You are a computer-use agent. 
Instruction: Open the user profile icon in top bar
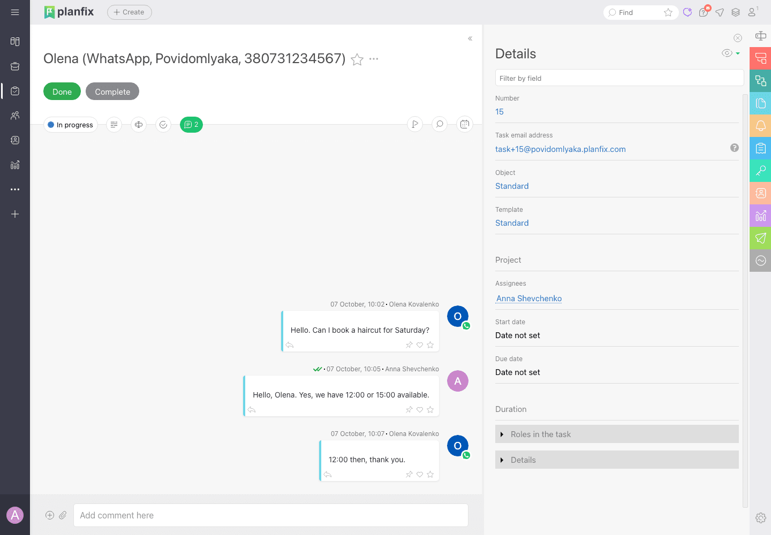(753, 12)
